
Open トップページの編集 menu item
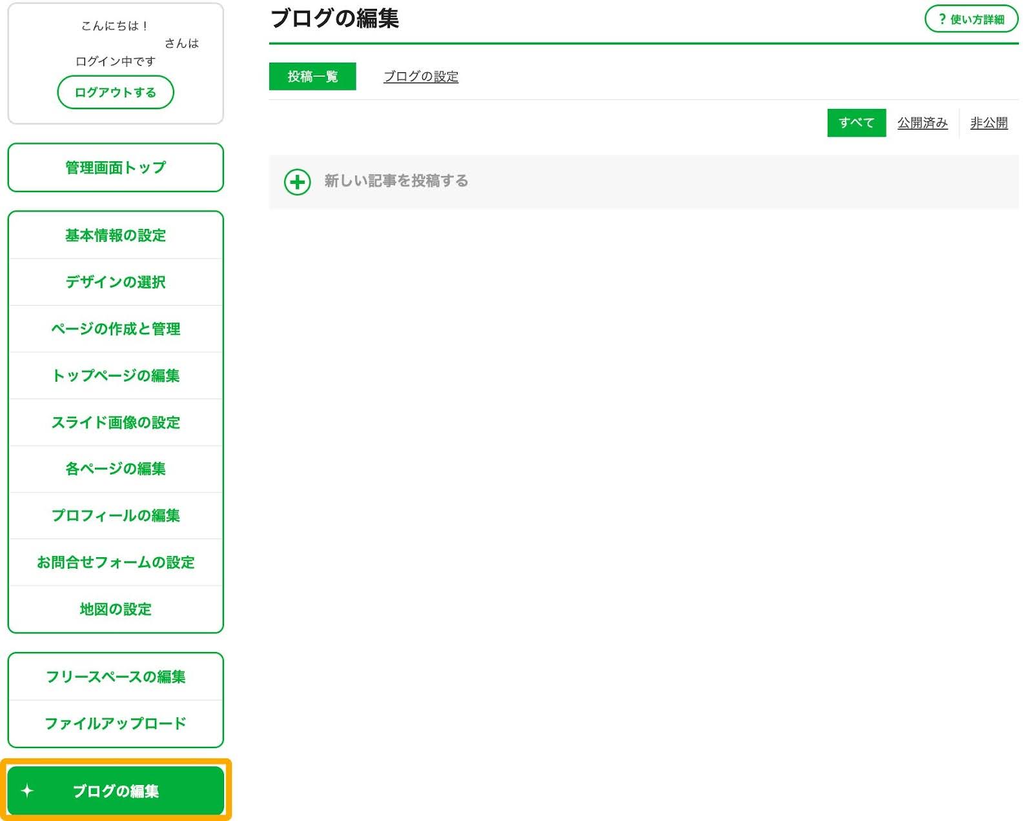click(x=116, y=375)
